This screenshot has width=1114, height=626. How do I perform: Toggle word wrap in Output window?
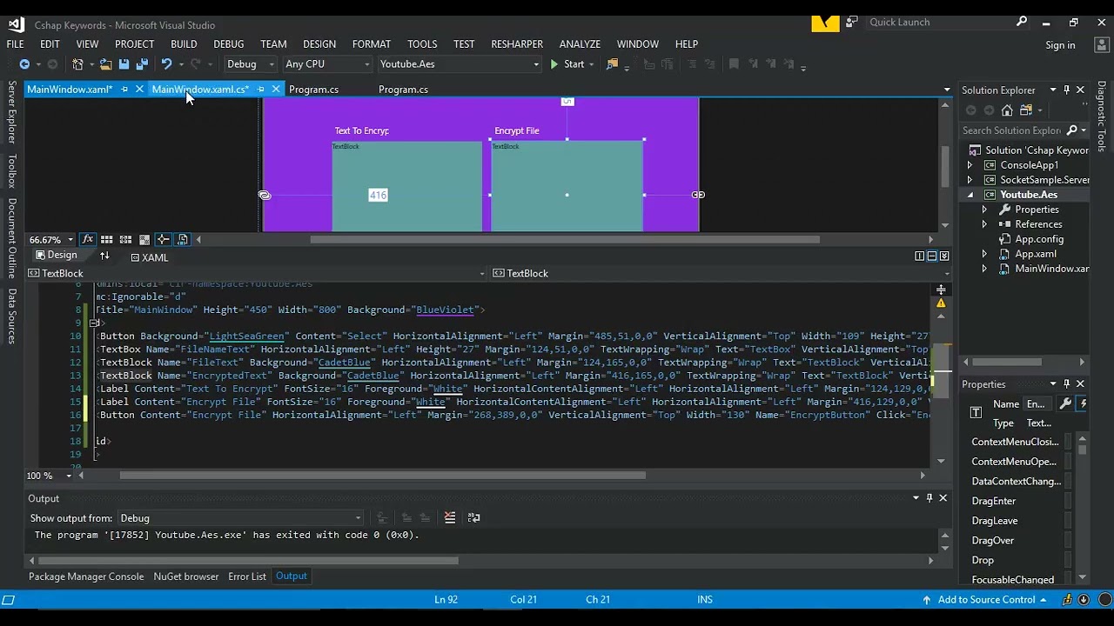click(473, 518)
